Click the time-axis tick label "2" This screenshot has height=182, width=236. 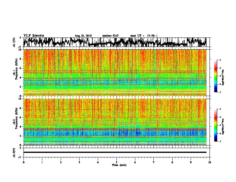click(x=61, y=162)
